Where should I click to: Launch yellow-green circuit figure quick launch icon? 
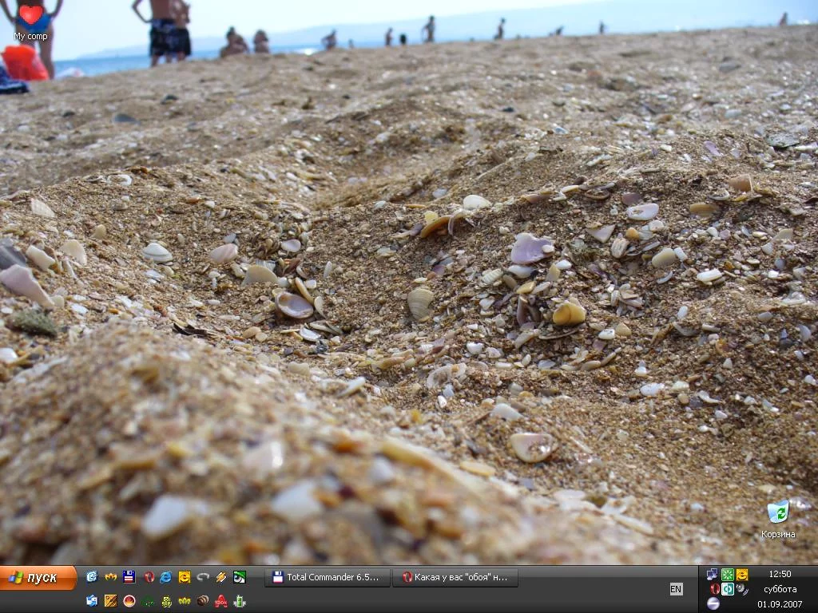click(x=167, y=602)
